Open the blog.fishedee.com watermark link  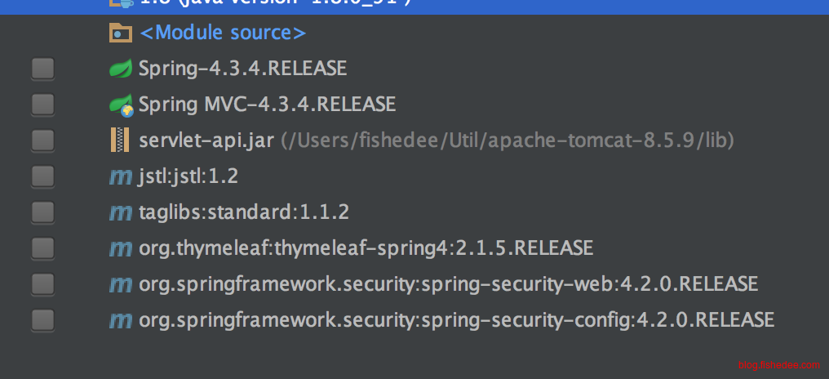[x=778, y=365]
